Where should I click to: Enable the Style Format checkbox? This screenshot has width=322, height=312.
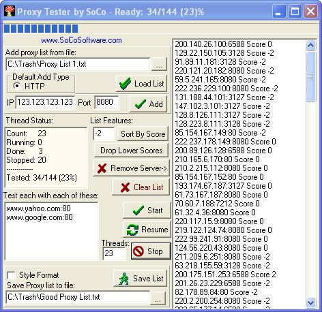pyautogui.click(x=11, y=275)
